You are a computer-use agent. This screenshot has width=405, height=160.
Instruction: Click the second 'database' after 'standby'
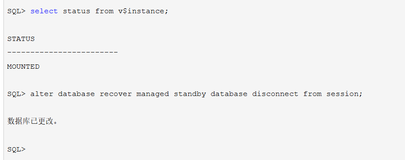point(229,94)
